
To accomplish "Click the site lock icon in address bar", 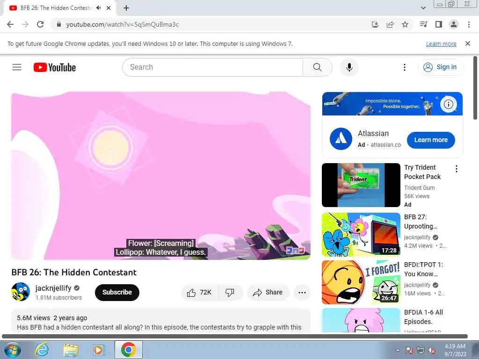I will (59, 24).
